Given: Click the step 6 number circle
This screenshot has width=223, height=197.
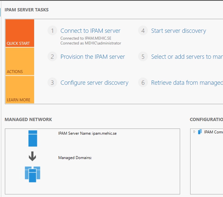Looking at the screenshot, I should click(x=143, y=83).
